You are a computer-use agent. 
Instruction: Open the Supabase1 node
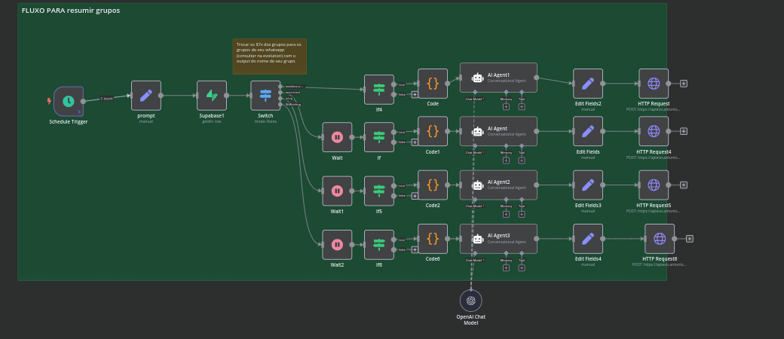[212, 96]
